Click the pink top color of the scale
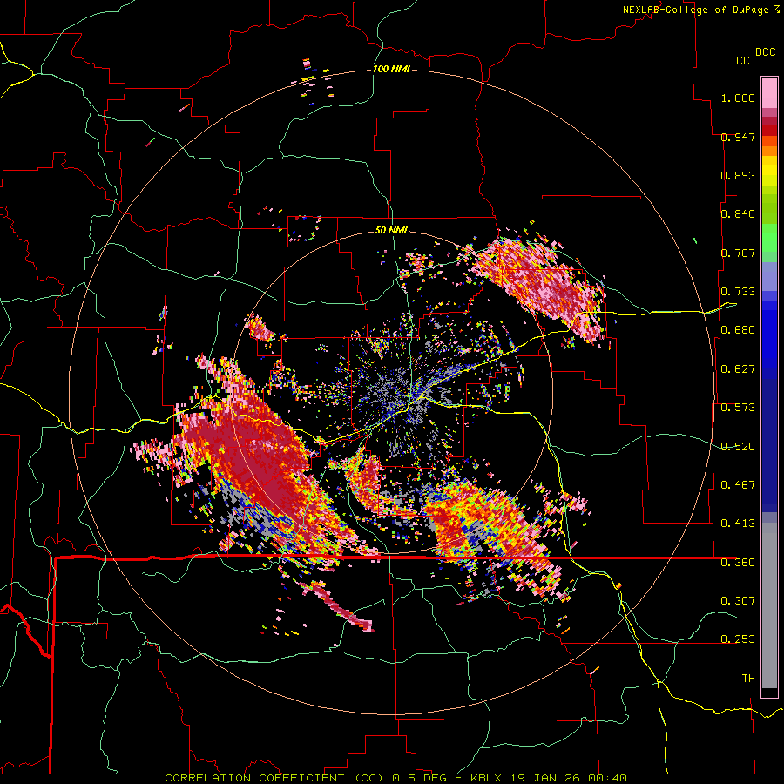784x784 pixels. pos(769,92)
